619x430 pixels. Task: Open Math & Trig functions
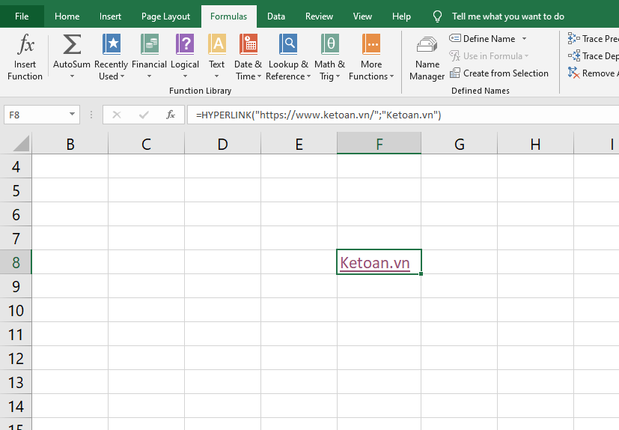click(329, 46)
